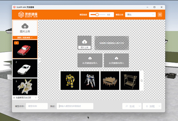Open the 加载 button dropdown arrow

[159, 106]
